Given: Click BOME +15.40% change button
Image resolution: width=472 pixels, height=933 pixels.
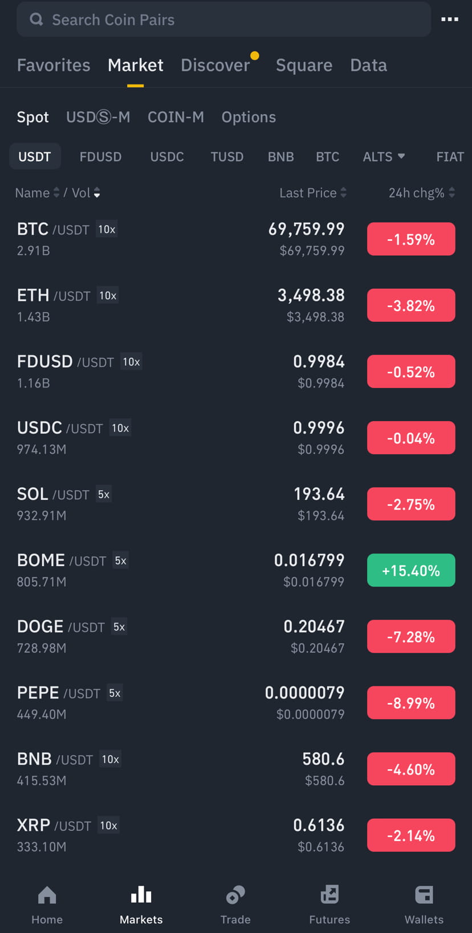Looking at the screenshot, I should click(411, 570).
